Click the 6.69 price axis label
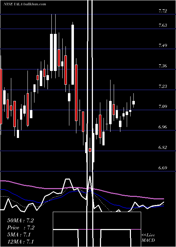 coord(163,168)
